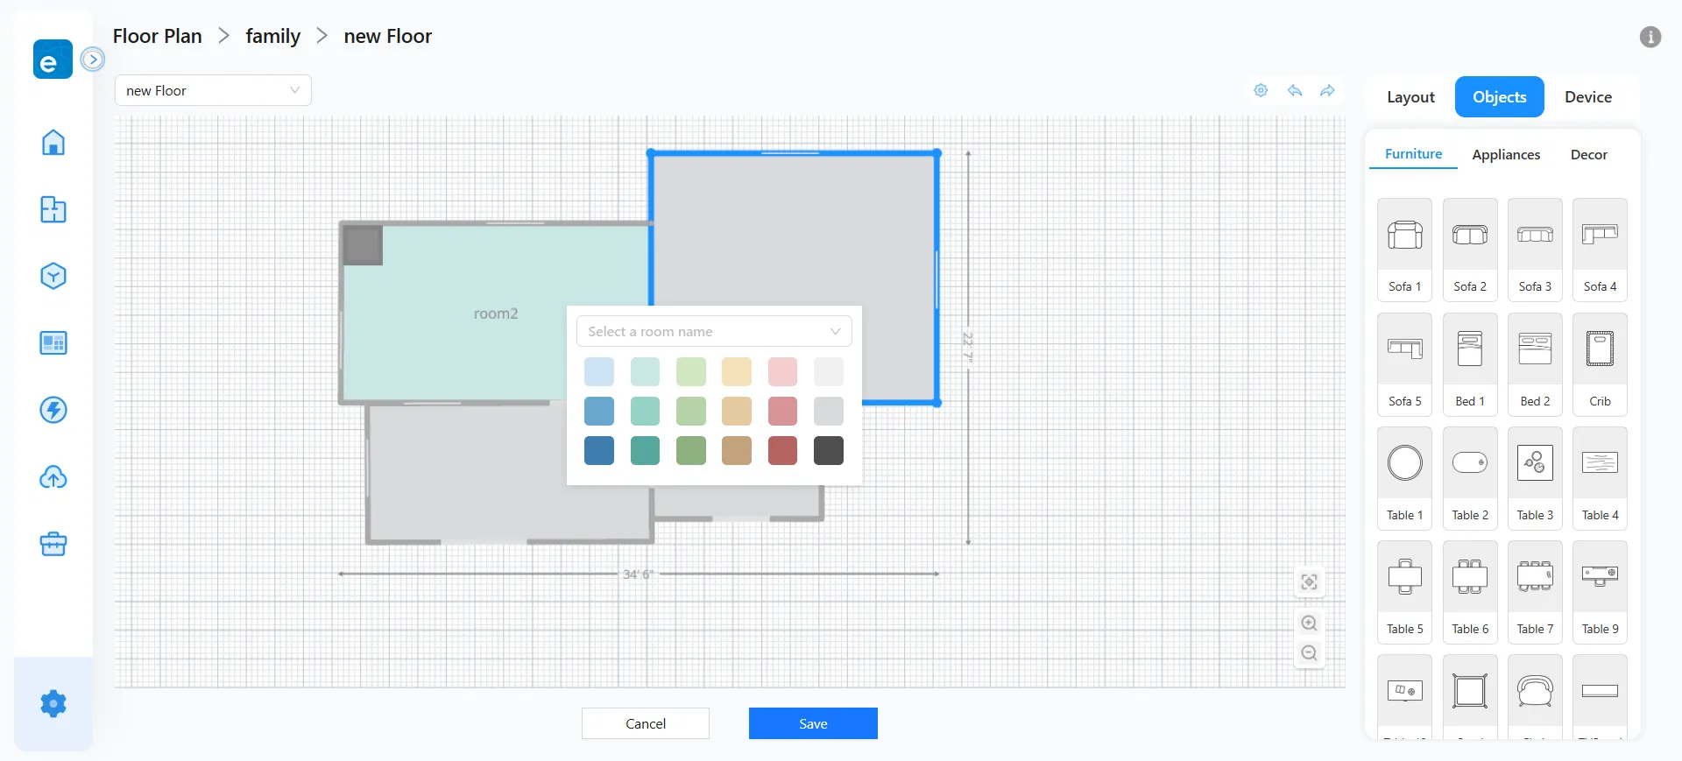Pick the dark charcoal color swatch
The height and width of the screenshot is (761, 1682).
tap(828, 451)
